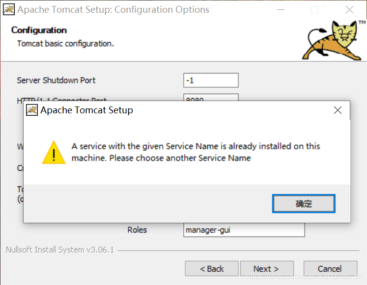Cancel the Tomcat setup
Viewport: 367px width, 285px height.
330,269
